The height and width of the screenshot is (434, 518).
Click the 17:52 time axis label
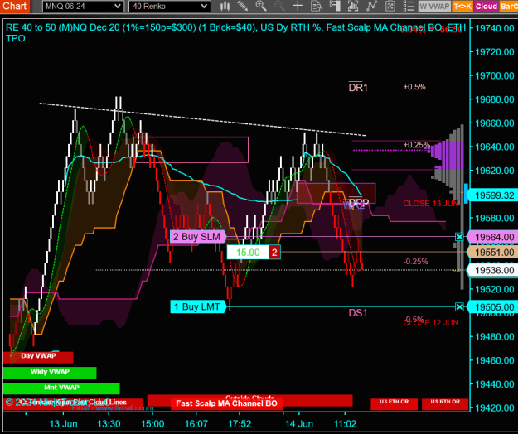[x=240, y=424]
